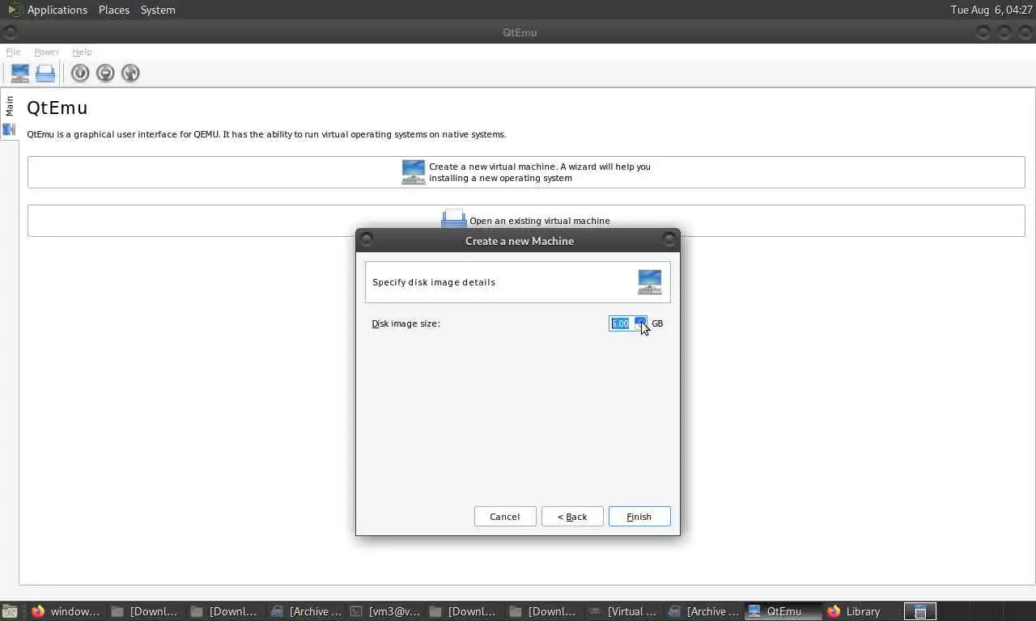Viewport: 1036px width, 621px height.
Task: Click the 'Disk image size:' label
Action: [x=405, y=323]
